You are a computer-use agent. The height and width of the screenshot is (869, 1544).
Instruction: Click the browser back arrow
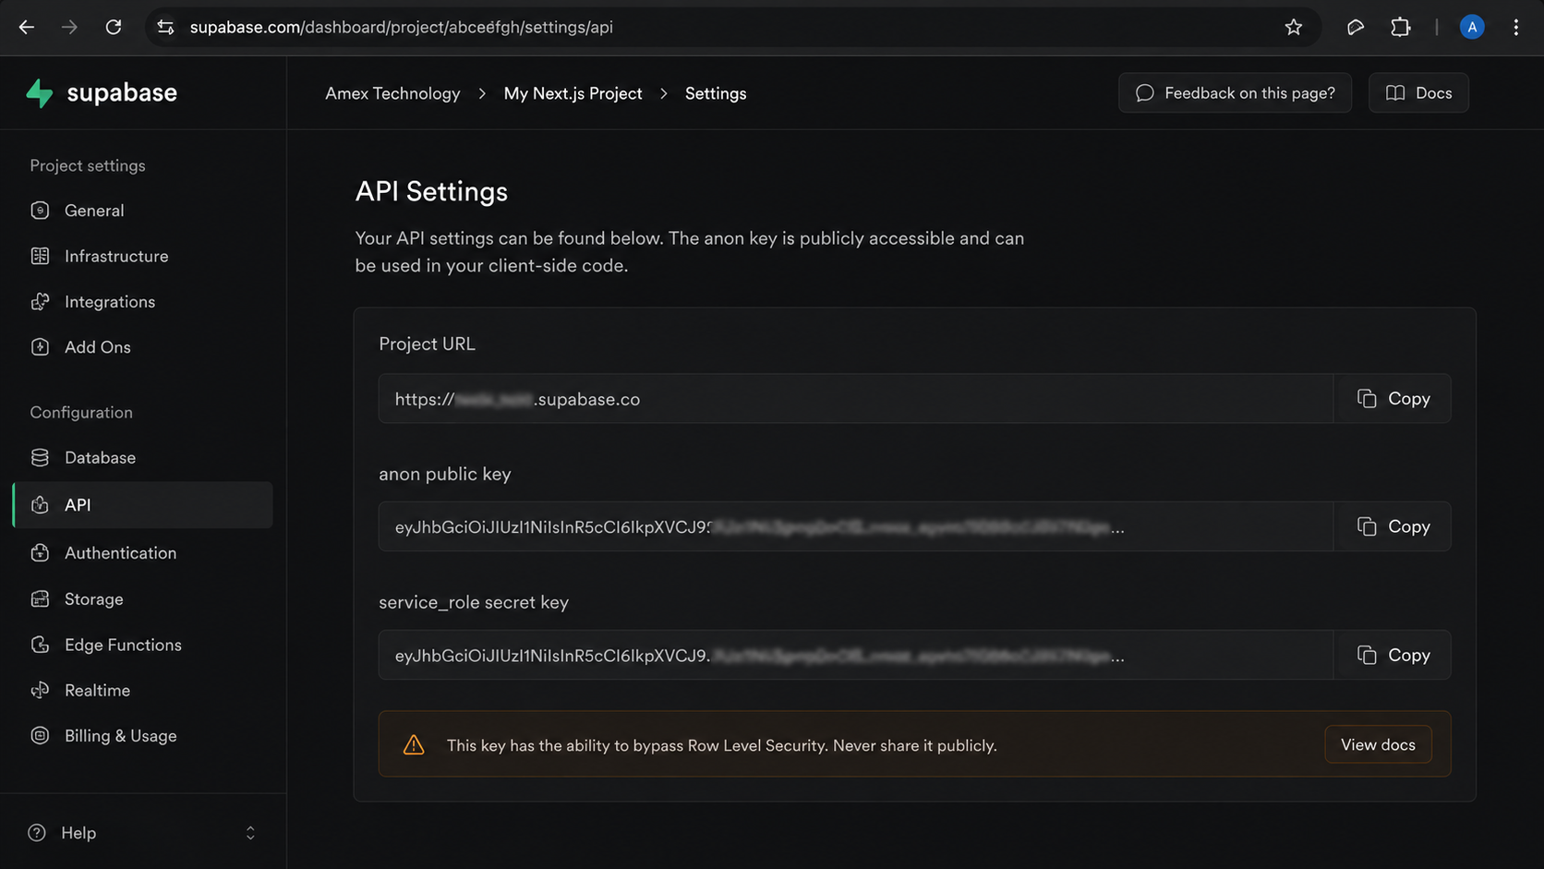(x=27, y=28)
